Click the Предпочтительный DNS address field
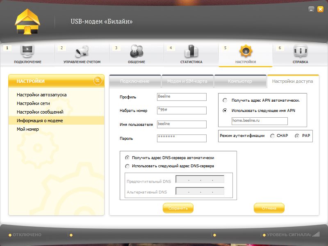This screenshot has height=246, width=328. click(x=200, y=180)
